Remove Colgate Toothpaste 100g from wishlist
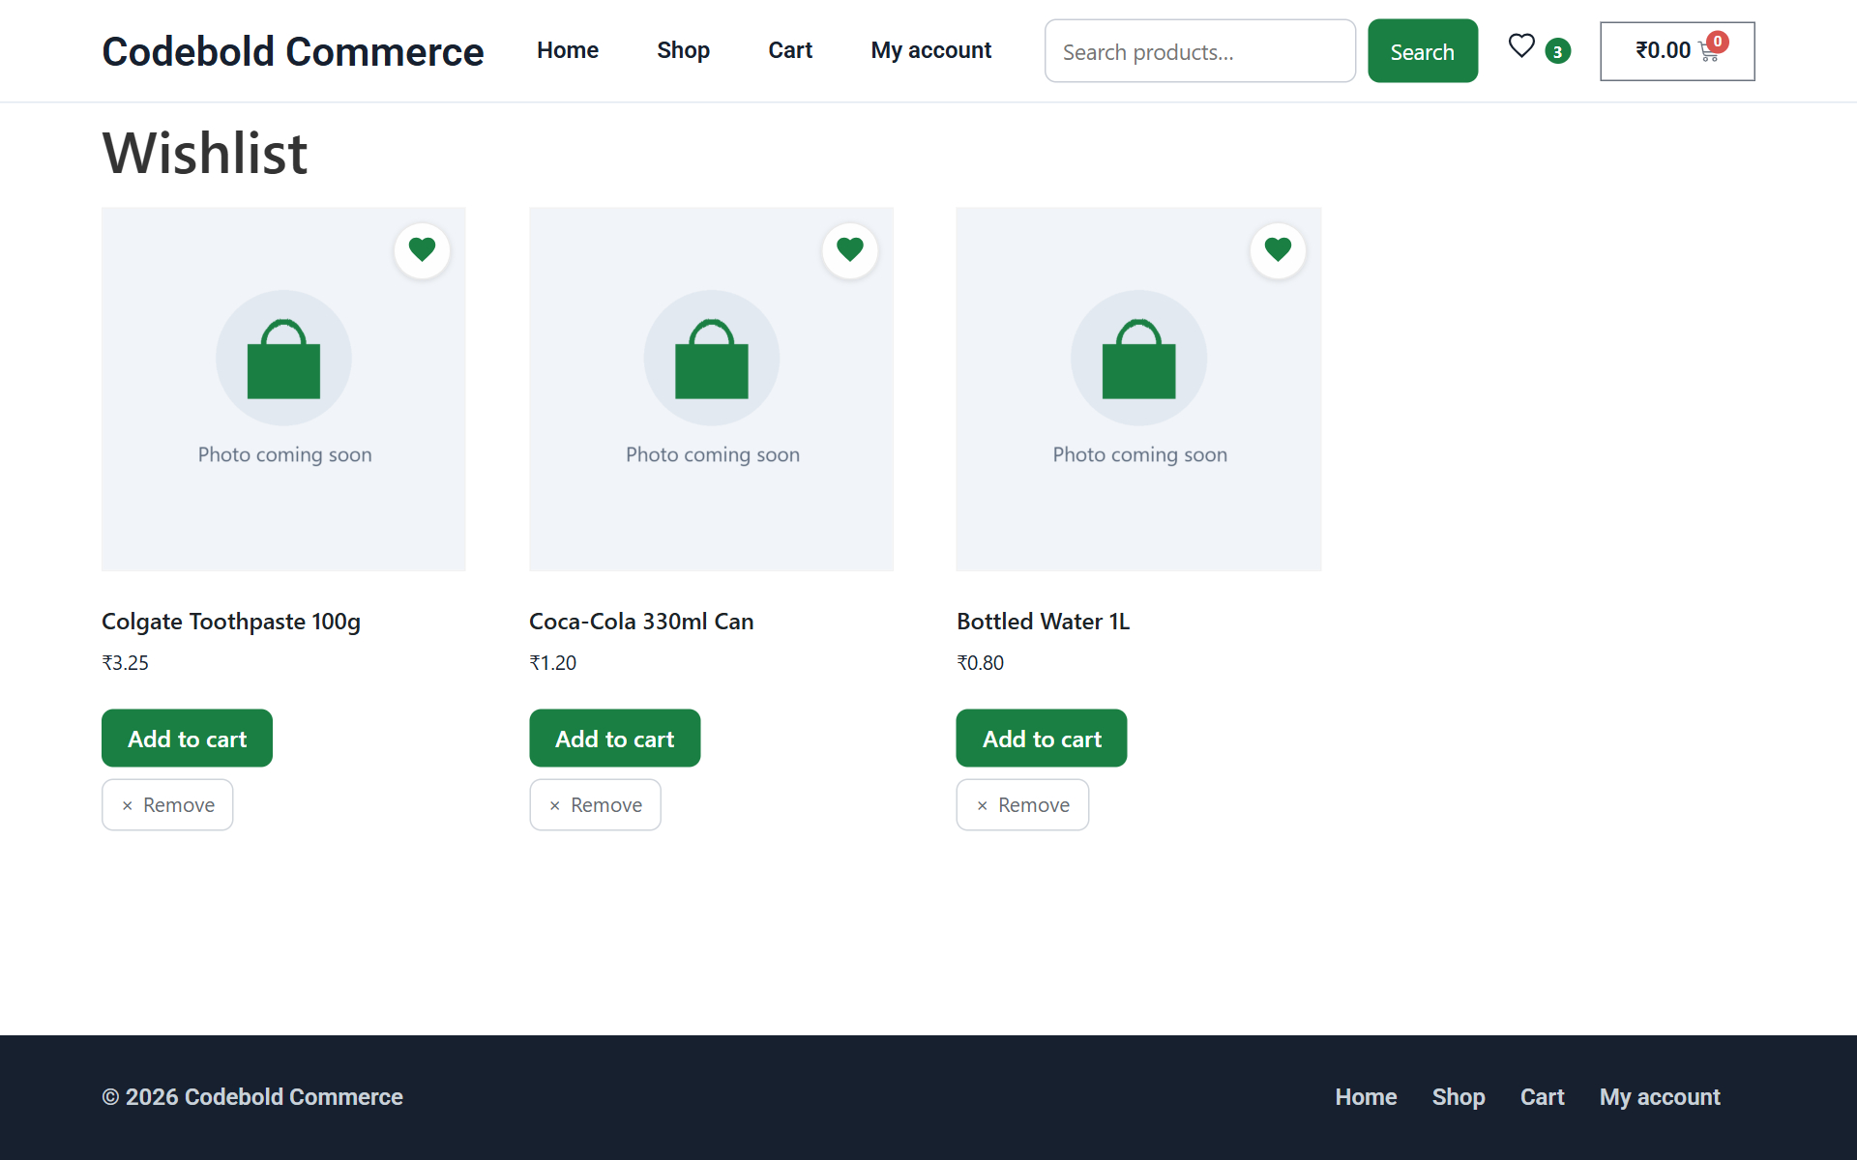 pos(167,805)
